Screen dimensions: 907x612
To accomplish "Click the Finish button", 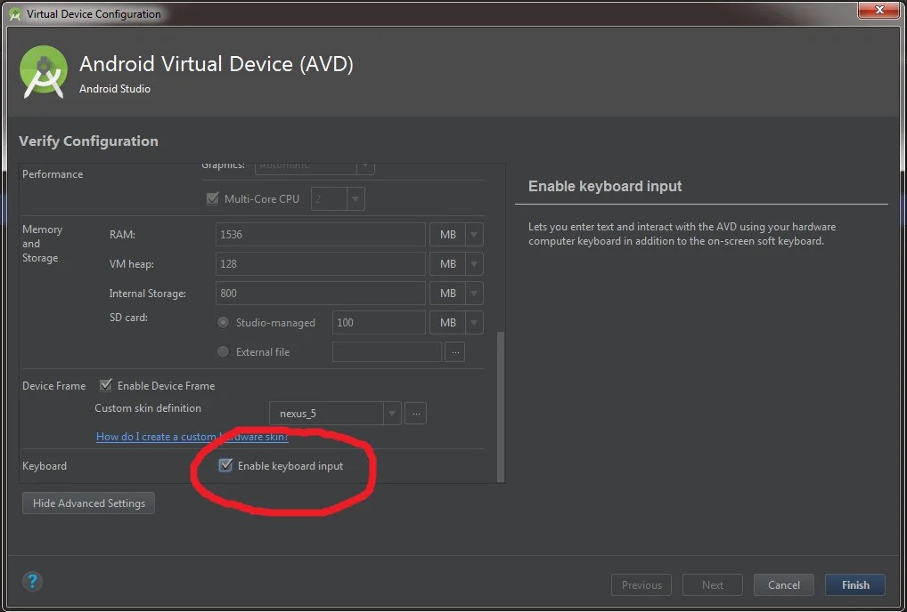I will tap(854, 584).
